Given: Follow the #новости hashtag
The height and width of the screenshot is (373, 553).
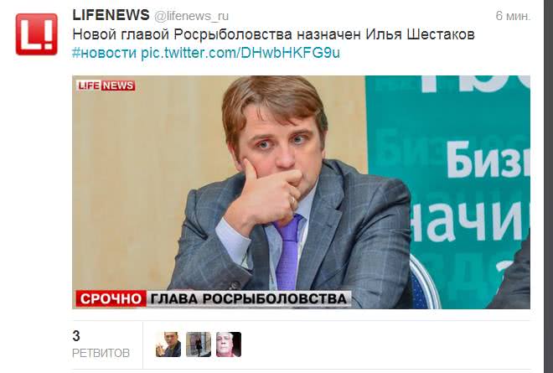Looking at the screenshot, I should [105, 53].
